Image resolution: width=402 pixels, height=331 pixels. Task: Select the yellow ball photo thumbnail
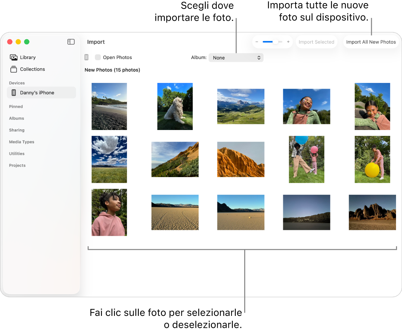(x=372, y=159)
